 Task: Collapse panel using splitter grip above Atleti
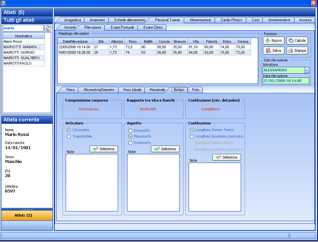[x=27, y=209]
